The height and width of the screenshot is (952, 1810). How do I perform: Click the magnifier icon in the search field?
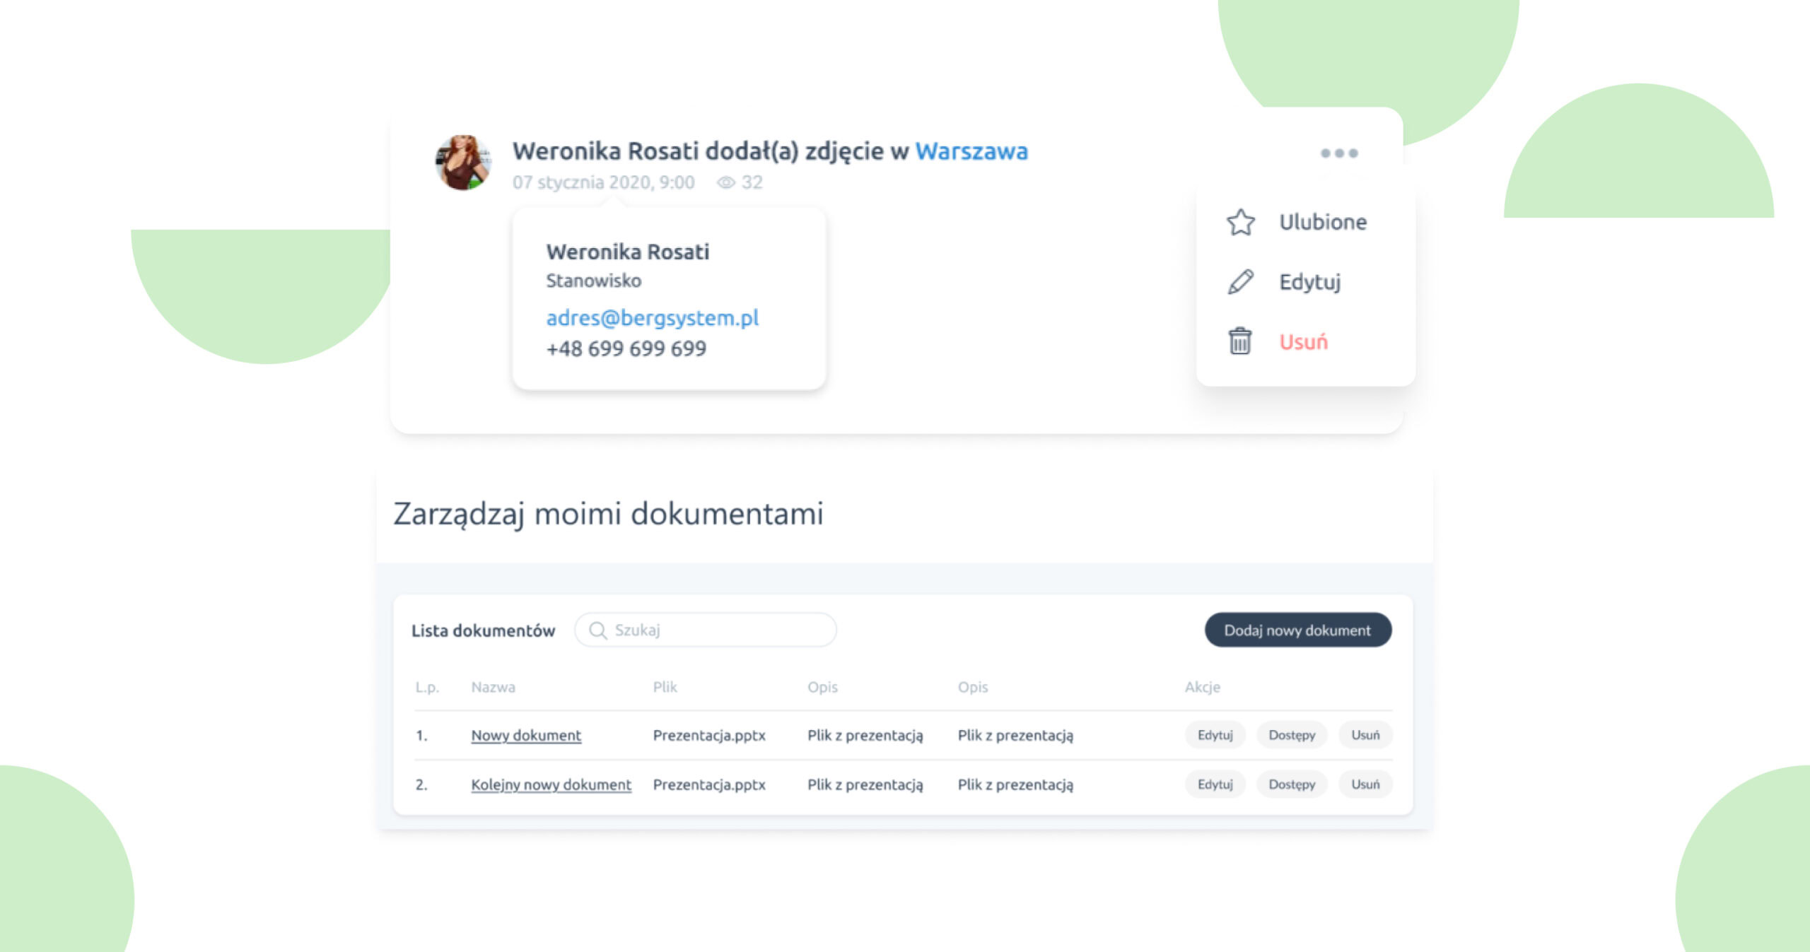coord(597,630)
